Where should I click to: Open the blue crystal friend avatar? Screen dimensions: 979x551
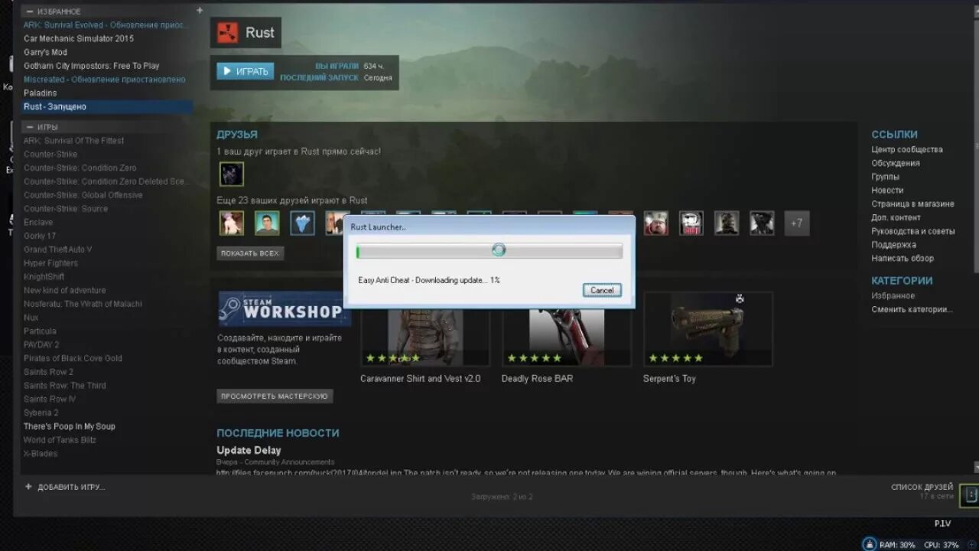tap(302, 223)
